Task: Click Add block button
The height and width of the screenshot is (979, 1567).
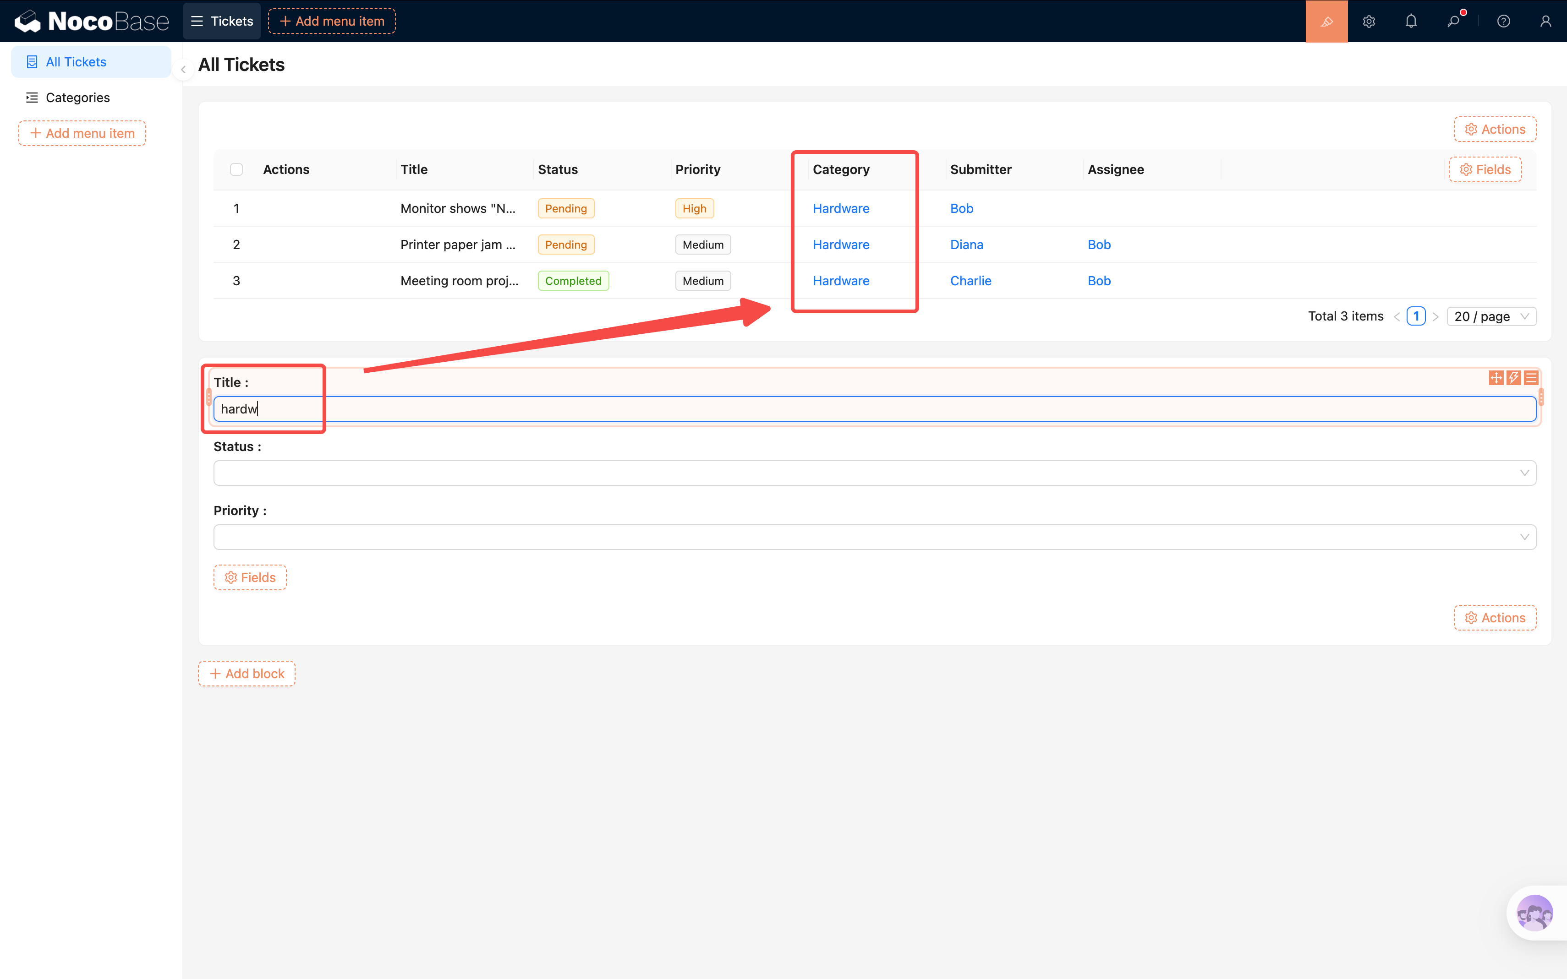Action: point(247,674)
